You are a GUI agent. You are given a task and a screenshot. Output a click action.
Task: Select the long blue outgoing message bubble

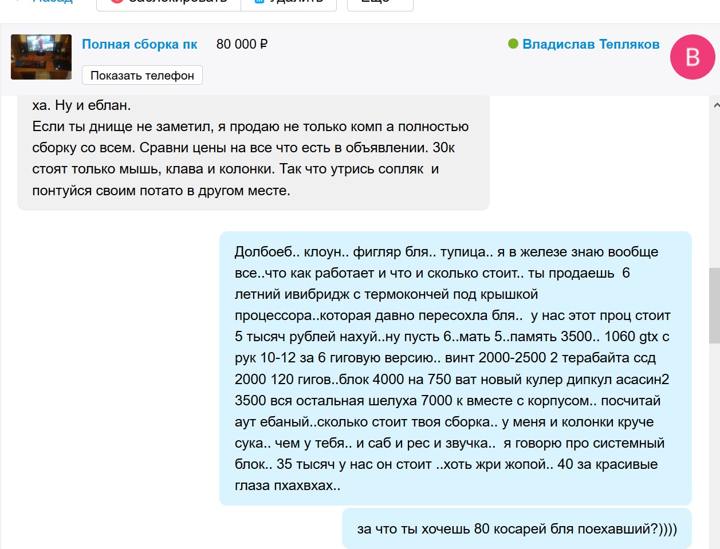[x=455, y=368]
